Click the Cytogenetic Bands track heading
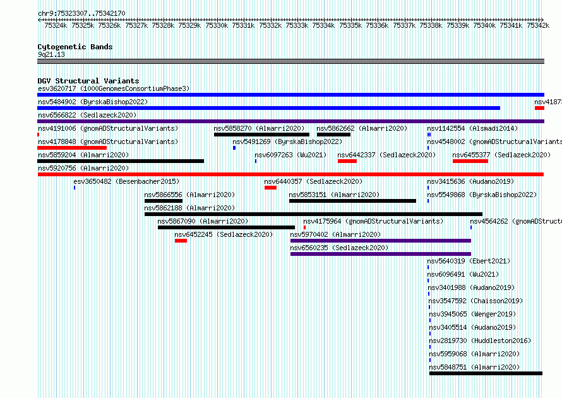This screenshot has width=562, height=398. tap(75, 47)
